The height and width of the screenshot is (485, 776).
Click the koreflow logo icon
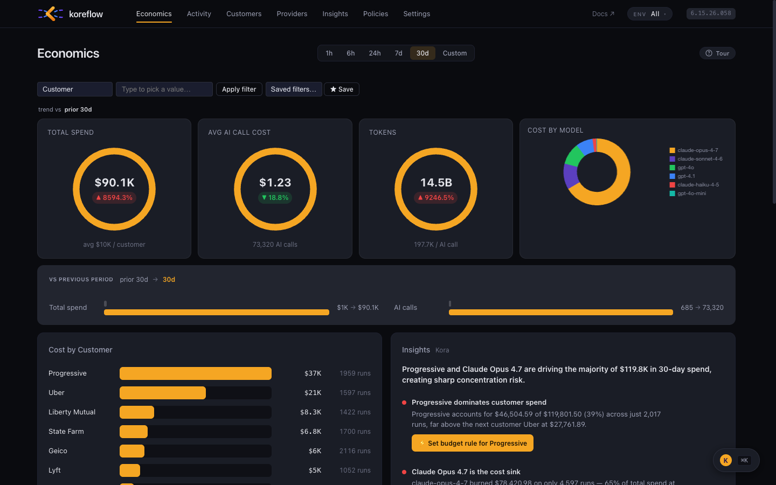click(x=51, y=13)
